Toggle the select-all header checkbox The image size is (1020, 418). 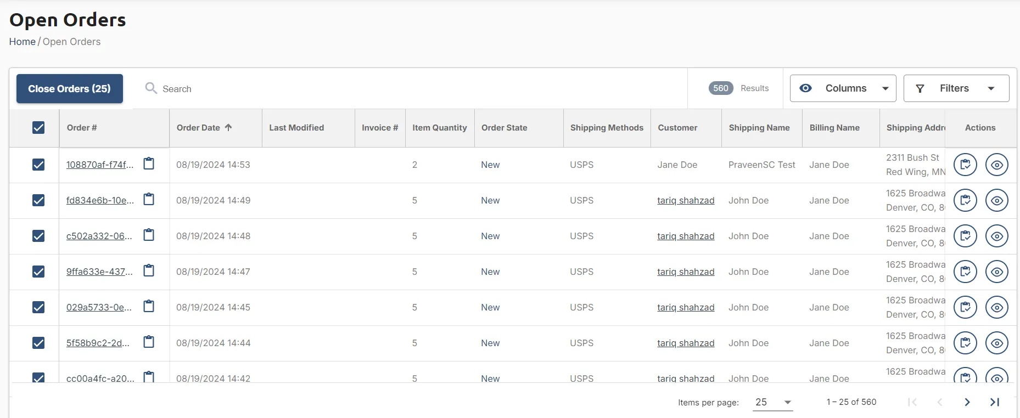(38, 128)
